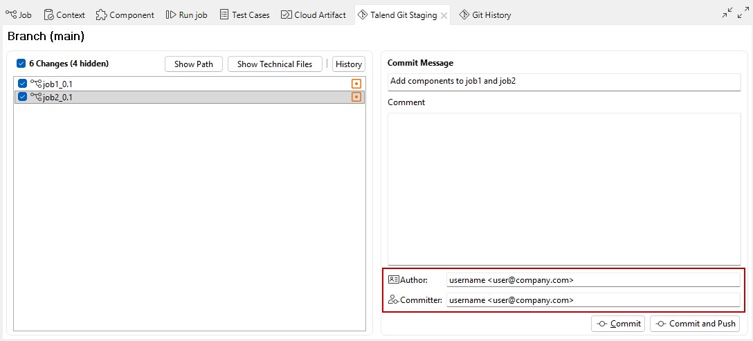
Task: Click the Commit and Push button
Action: coord(695,324)
